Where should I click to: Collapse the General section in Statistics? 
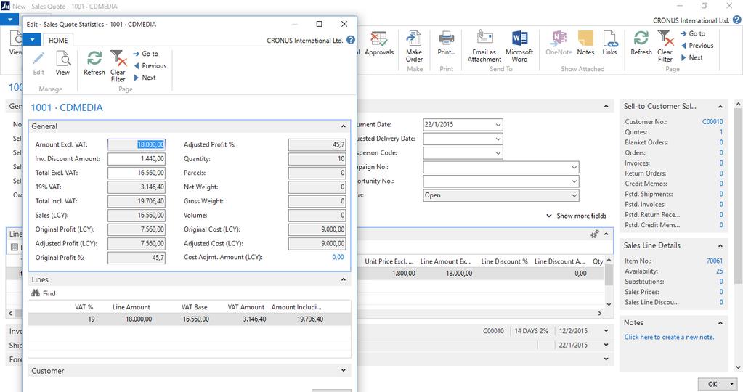pos(343,126)
